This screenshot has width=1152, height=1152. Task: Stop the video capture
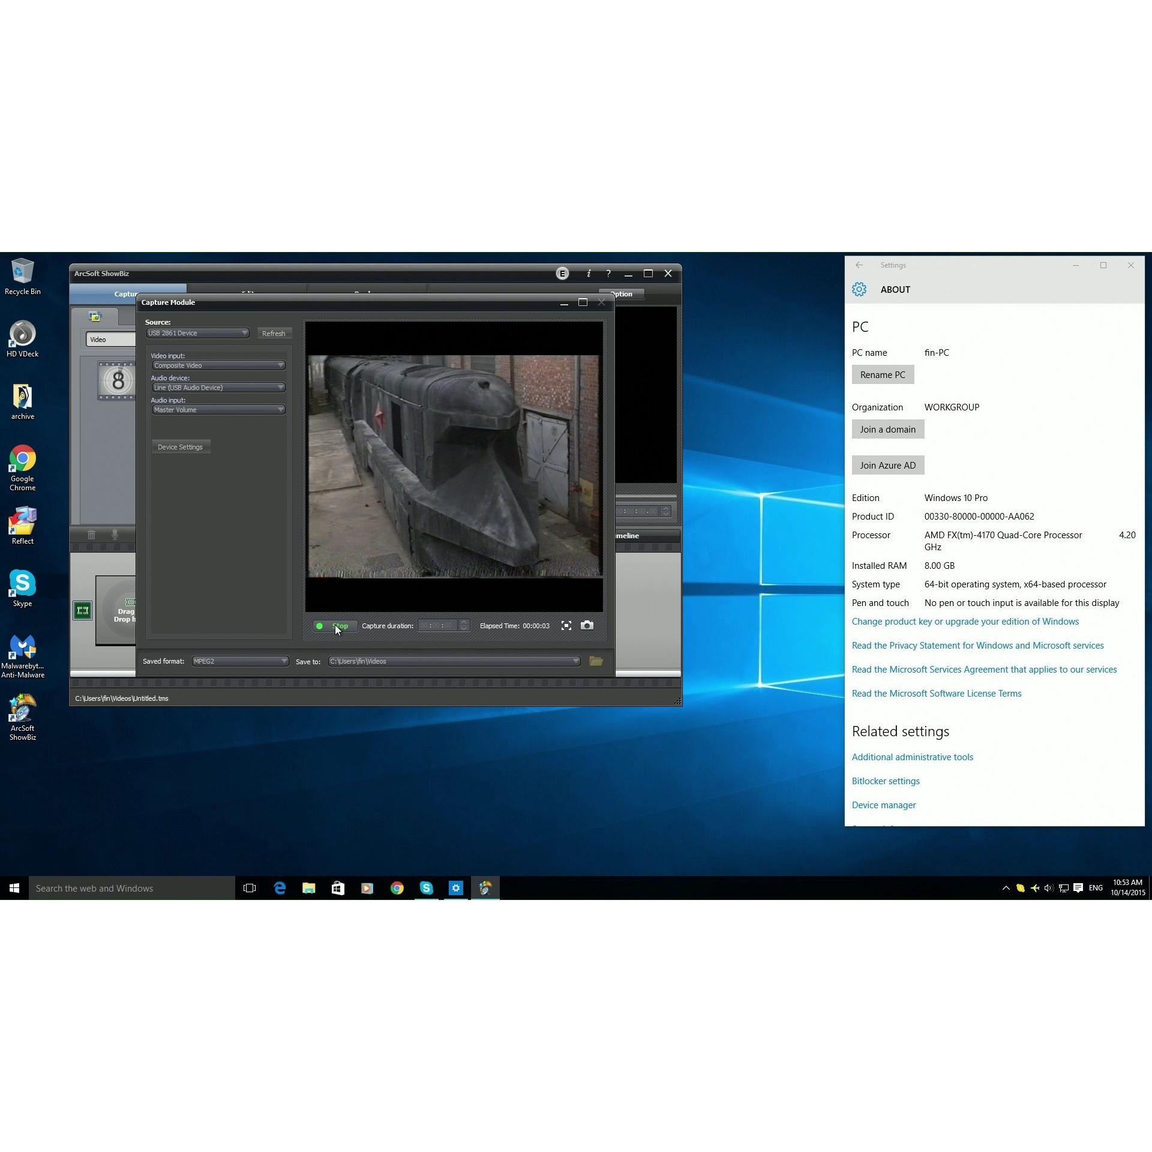click(x=335, y=625)
